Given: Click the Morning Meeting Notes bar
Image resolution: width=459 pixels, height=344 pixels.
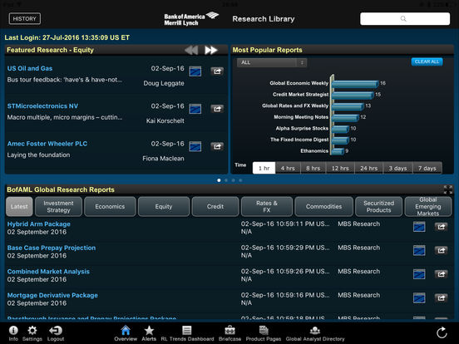Looking at the screenshot, I should pyautogui.click(x=345, y=118).
